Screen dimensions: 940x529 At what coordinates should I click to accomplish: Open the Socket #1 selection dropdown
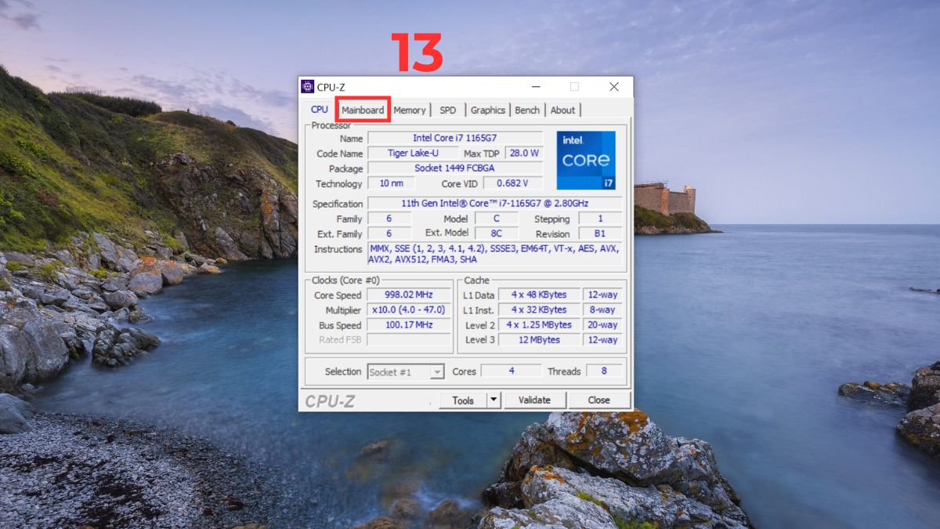pos(406,372)
